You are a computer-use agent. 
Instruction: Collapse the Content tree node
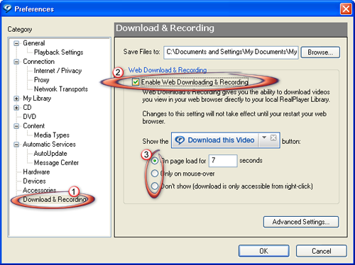coord(16,126)
